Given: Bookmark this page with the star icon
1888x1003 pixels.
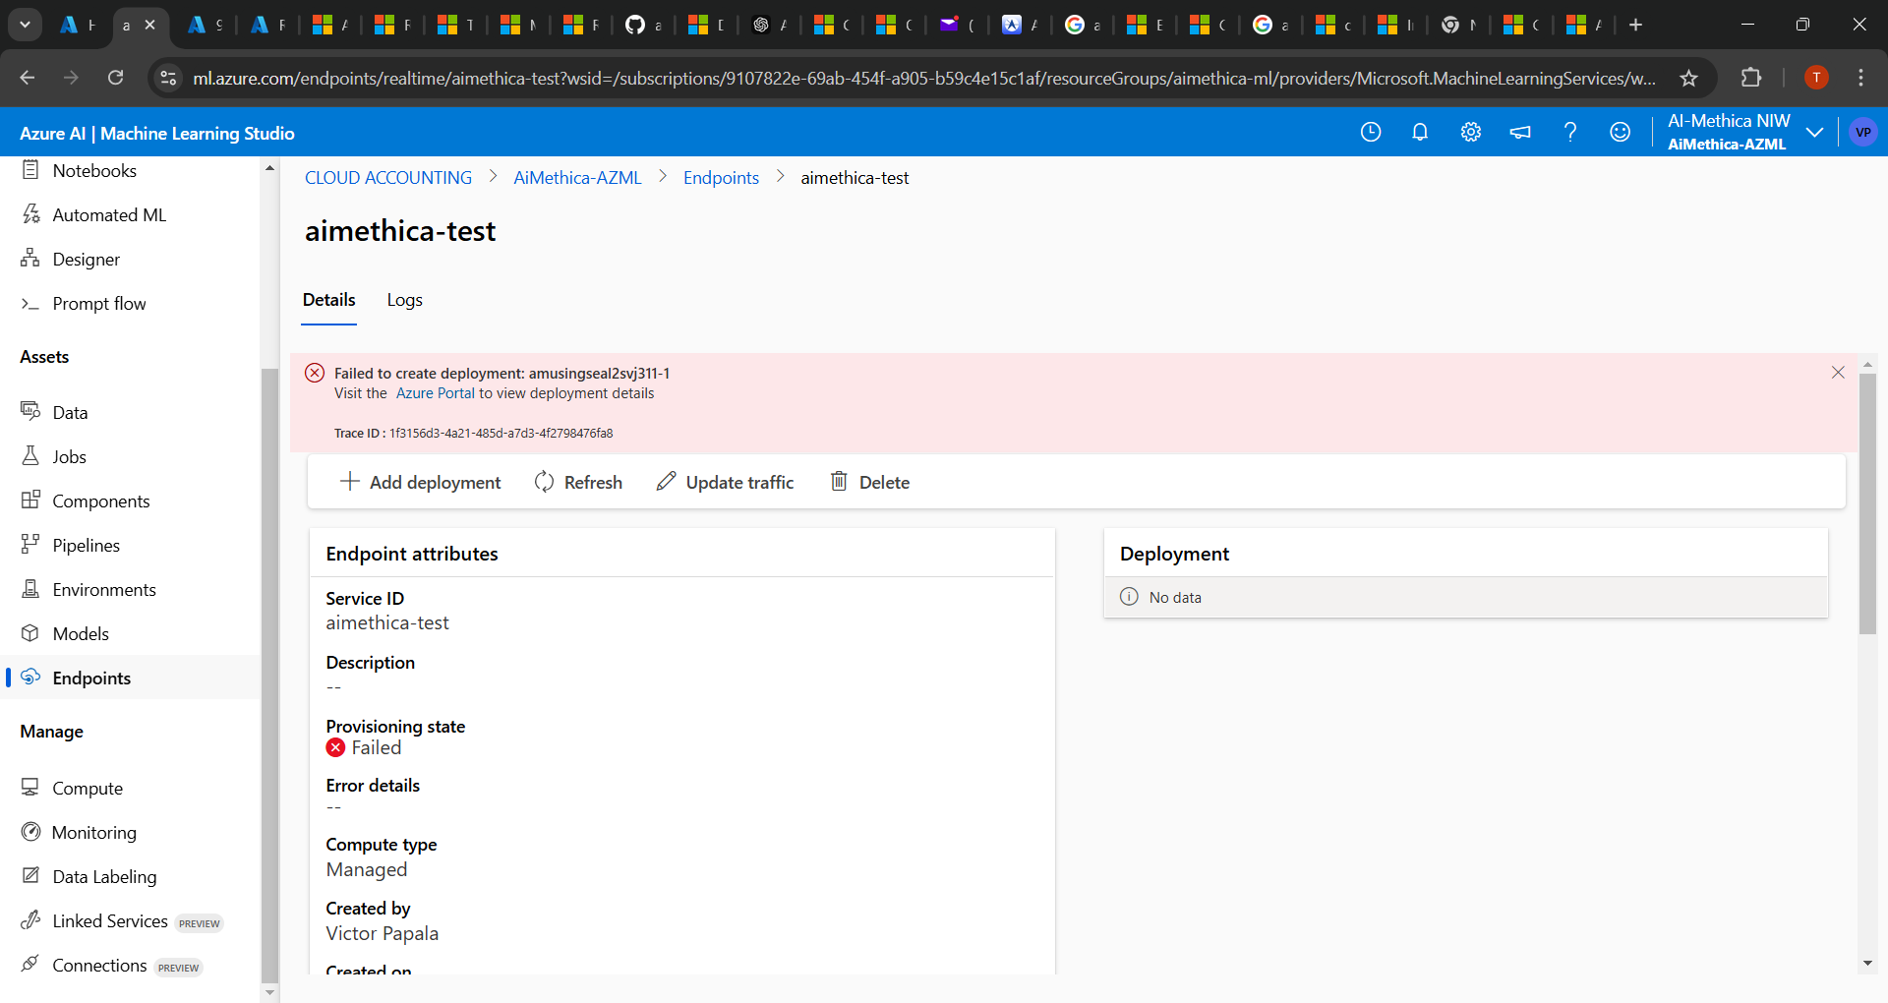Looking at the screenshot, I should coord(1688,78).
